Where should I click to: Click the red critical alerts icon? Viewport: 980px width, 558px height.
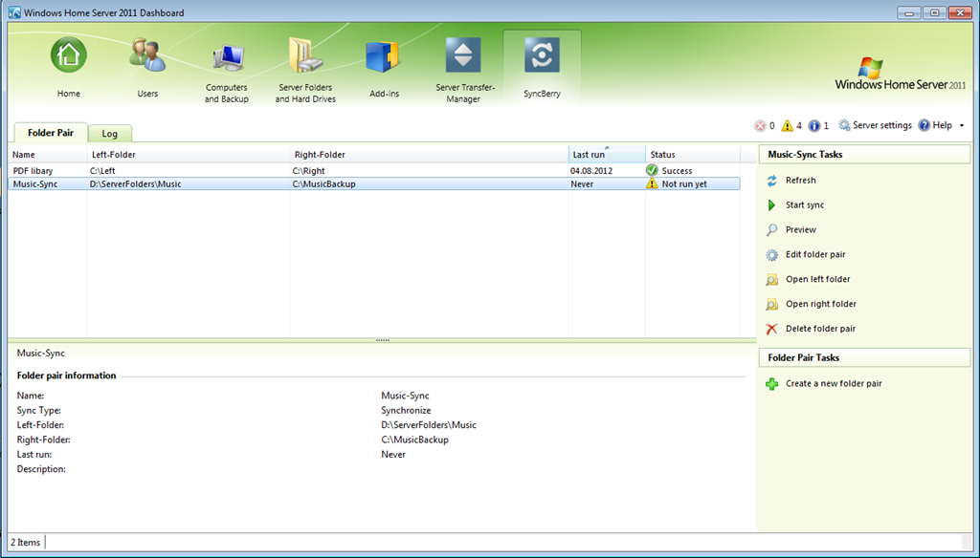tap(760, 126)
